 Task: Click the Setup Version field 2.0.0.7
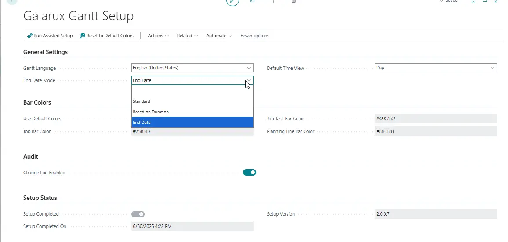click(x=436, y=214)
